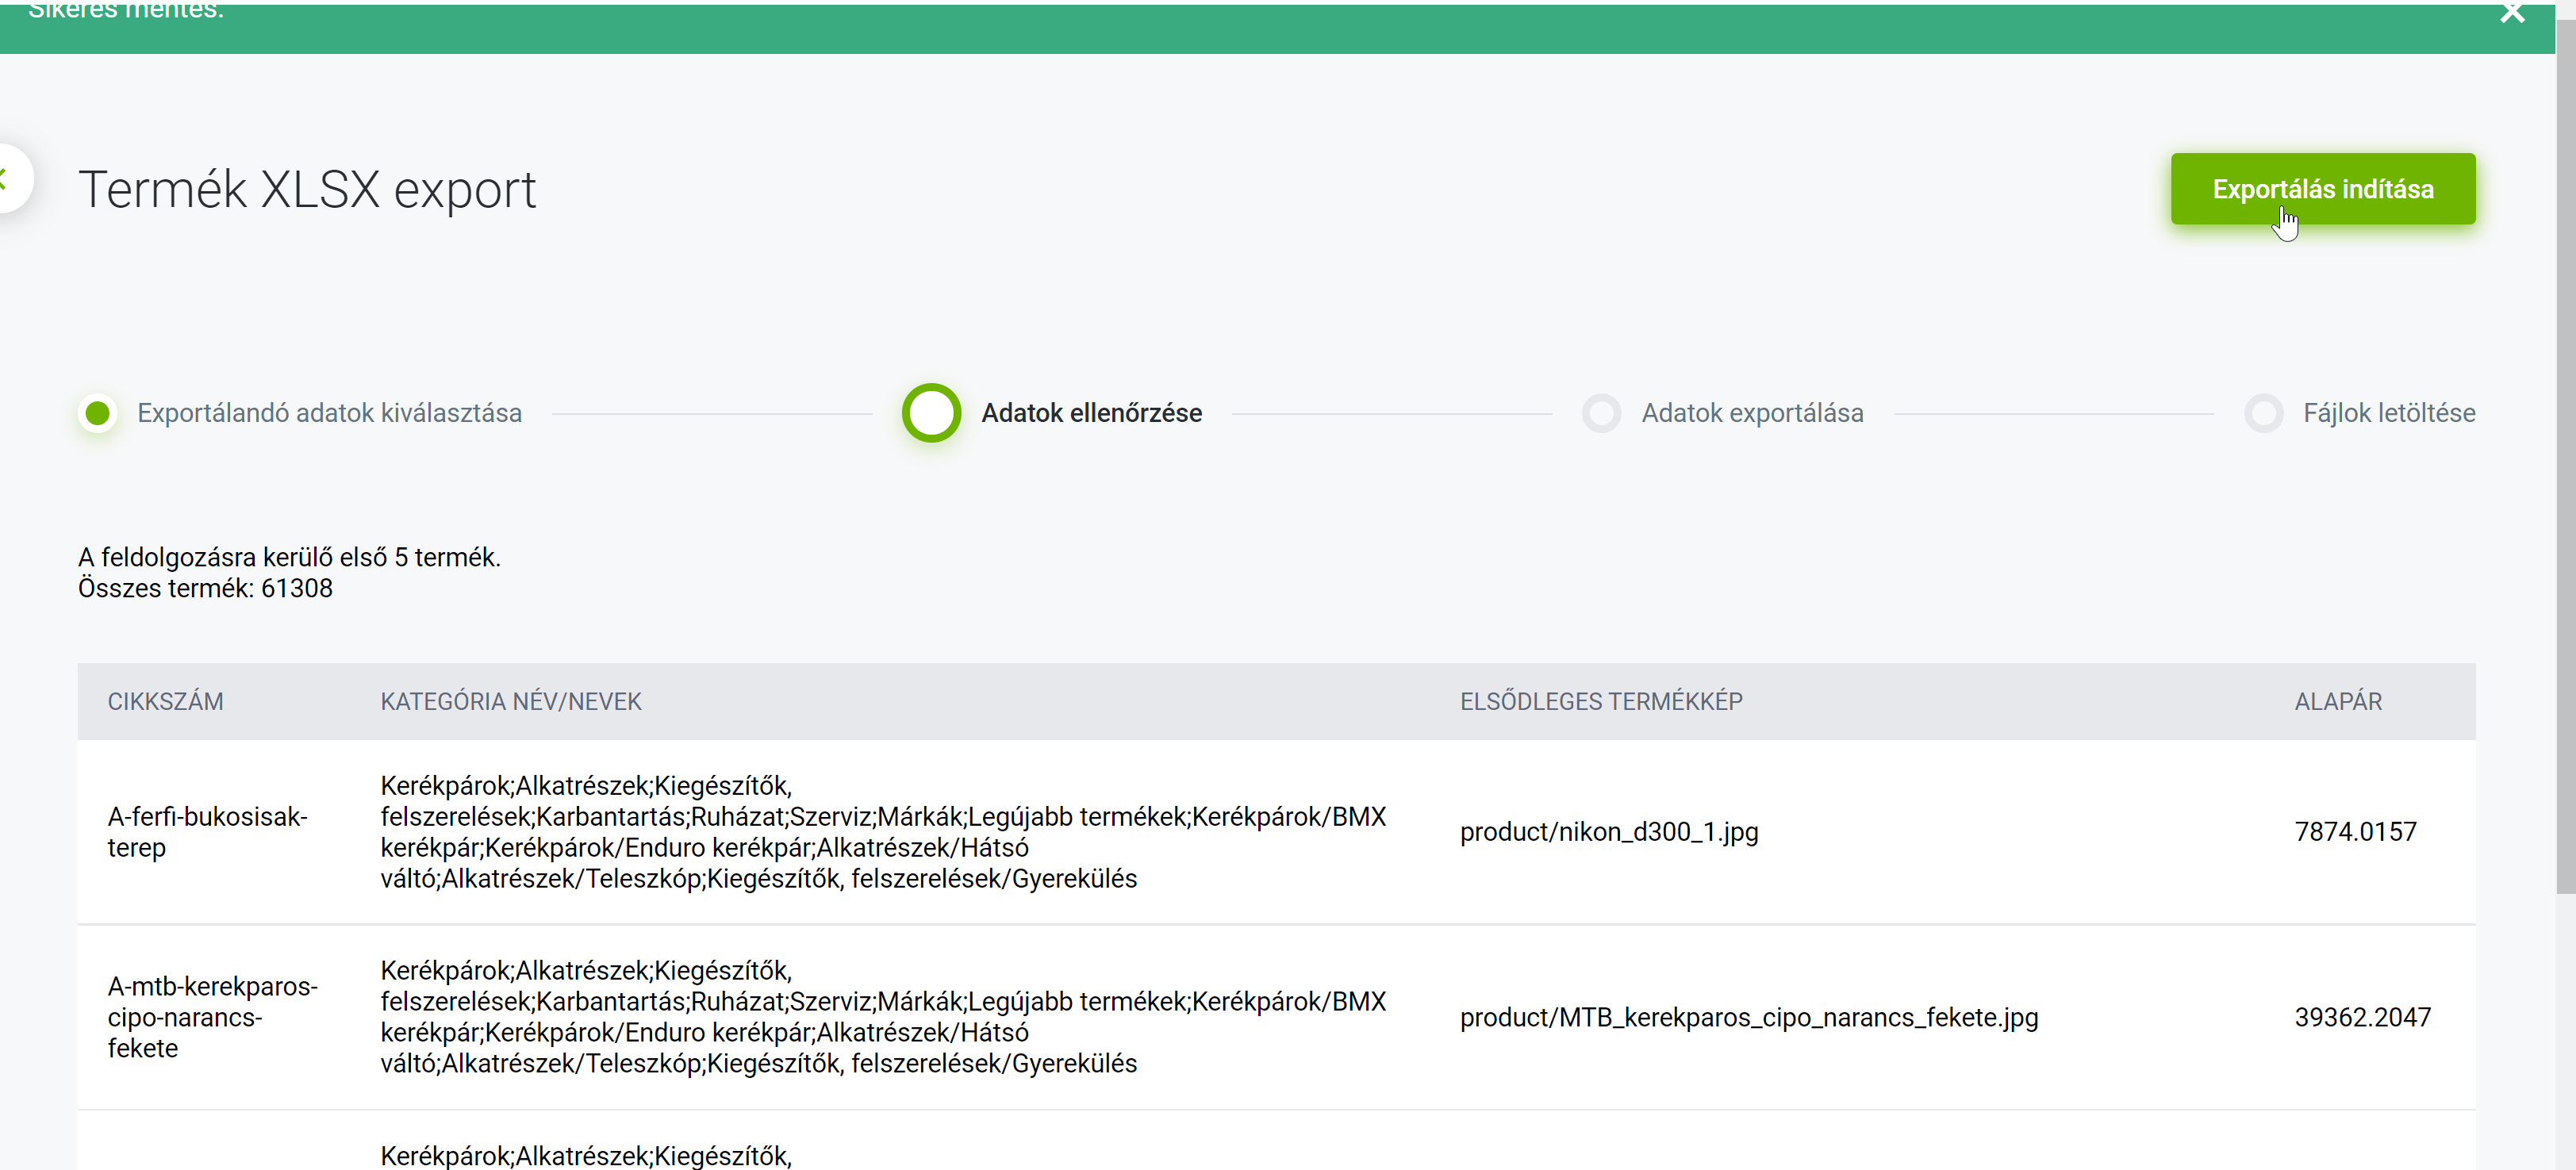Click the vertical page scrollbar thumb
The width and height of the screenshot is (2576, 1170).
click(x=2565, y=455)
